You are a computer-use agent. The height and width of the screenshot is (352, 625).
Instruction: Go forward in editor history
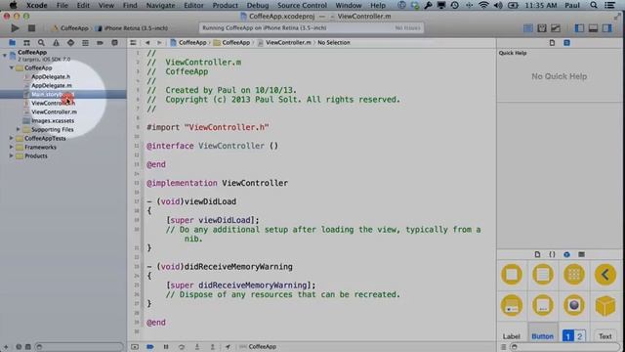tap(159, 43)
